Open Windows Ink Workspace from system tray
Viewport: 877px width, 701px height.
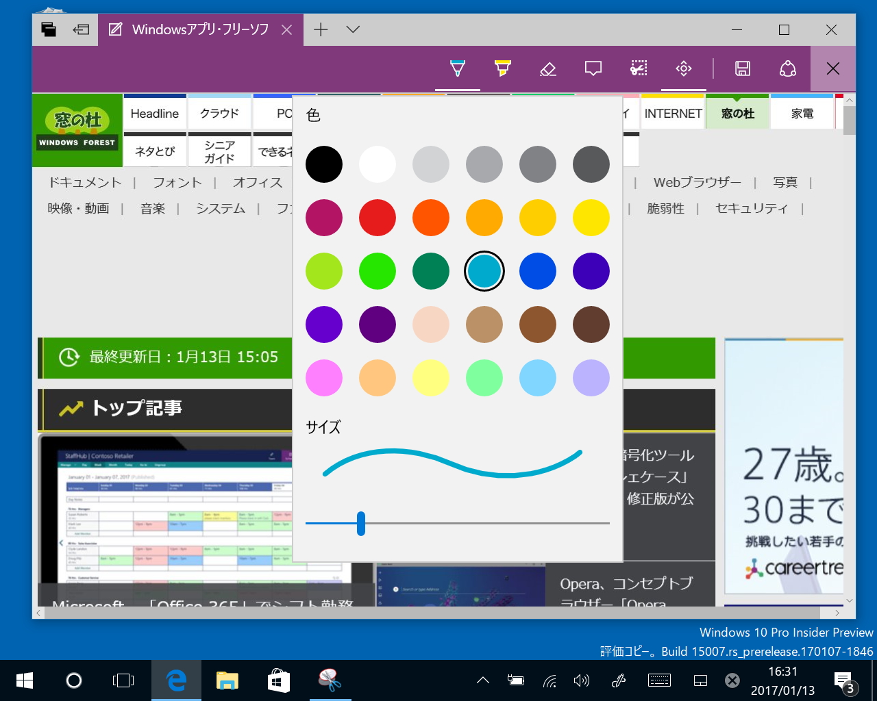618,680
